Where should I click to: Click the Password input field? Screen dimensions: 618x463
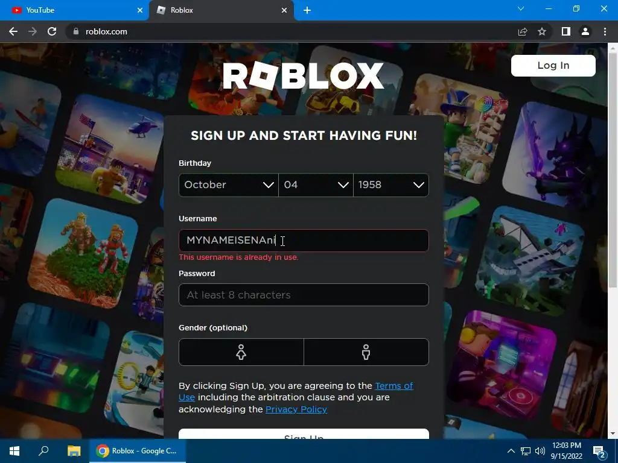tap(304, 295)
